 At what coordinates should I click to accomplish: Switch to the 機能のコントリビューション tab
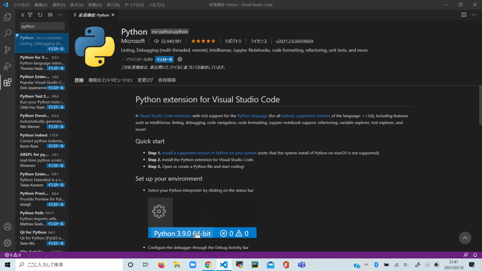click(x=110, y=80)
